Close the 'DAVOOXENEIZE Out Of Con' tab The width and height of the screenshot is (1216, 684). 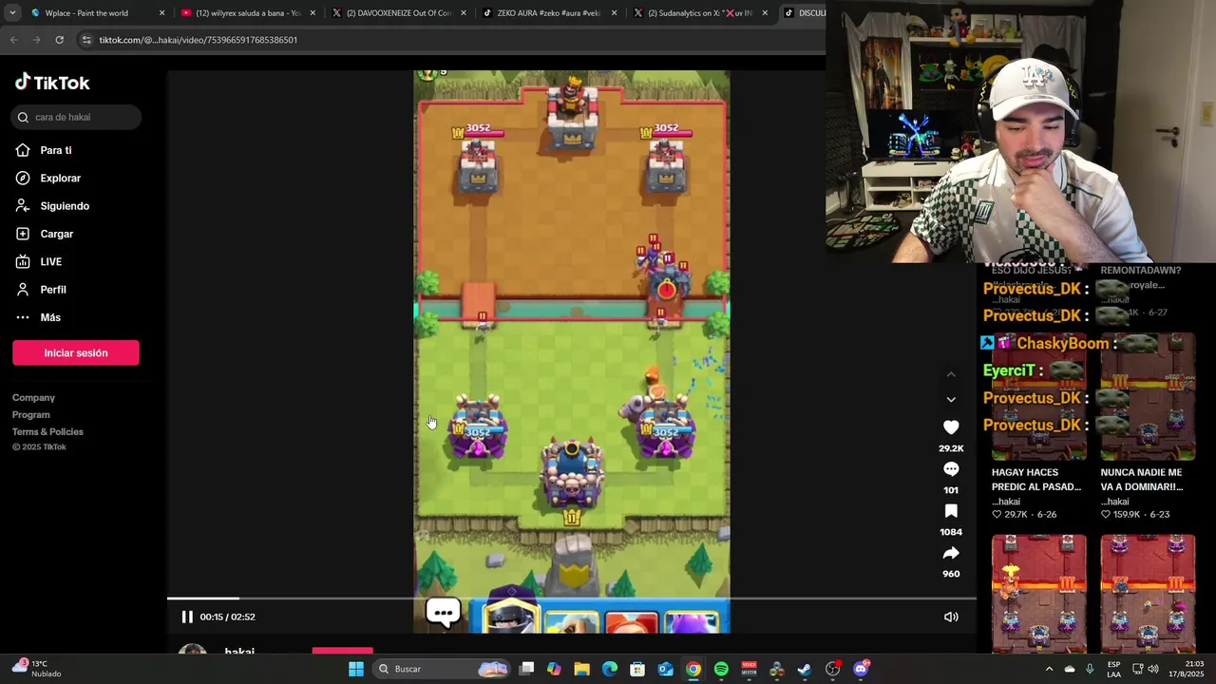(x=464, y=13)
